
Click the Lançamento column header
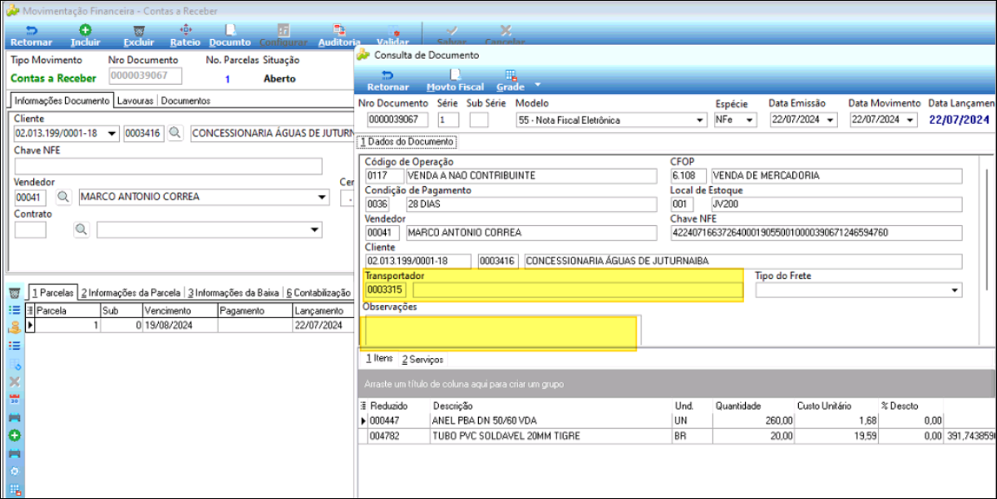[x=322, y=311]
